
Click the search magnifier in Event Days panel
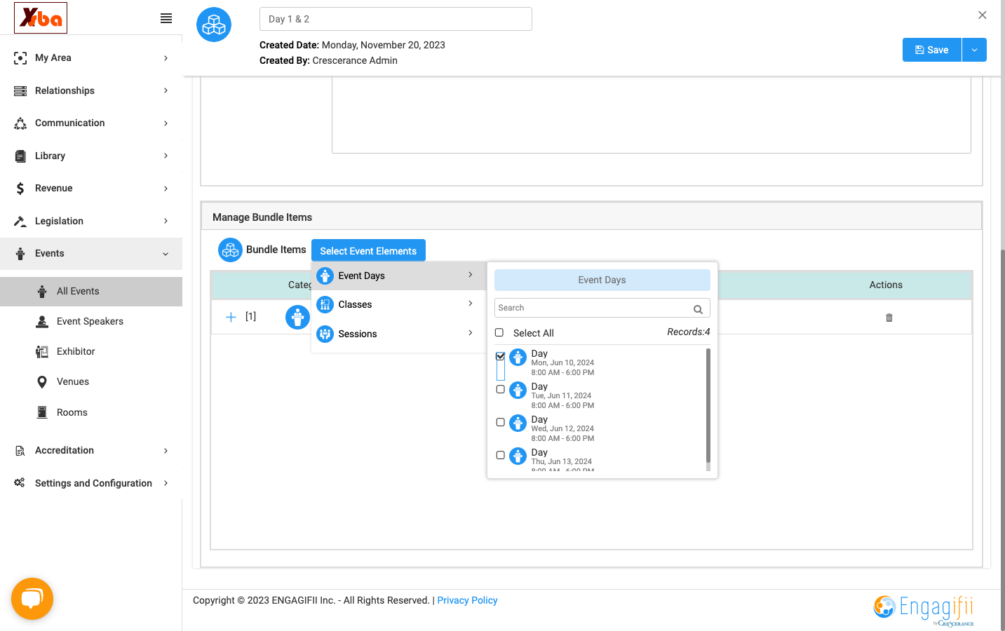click(x=698, y=309)
